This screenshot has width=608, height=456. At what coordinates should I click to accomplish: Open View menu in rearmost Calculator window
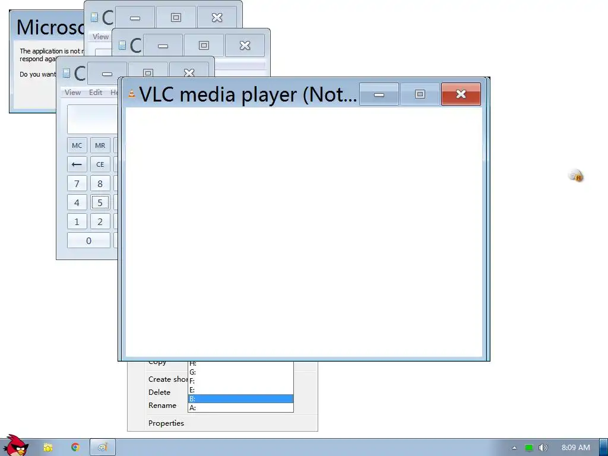(x=100, y=36)
